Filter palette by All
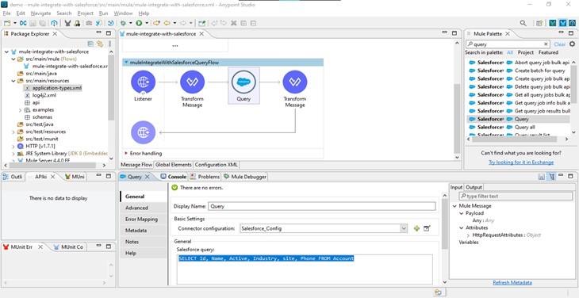The image size is (579, 298). click(x=510, y=52)
